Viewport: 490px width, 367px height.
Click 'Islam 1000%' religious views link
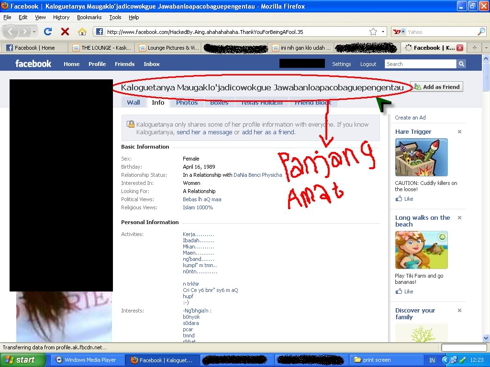click(198, 207)
